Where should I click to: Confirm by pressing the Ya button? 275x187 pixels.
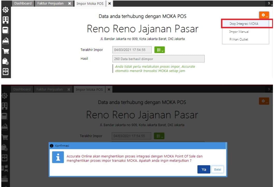click(x=204, y=169)
